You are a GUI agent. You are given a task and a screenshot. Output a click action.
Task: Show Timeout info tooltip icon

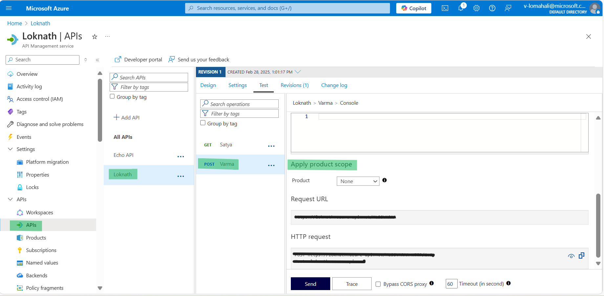[x=508, y=283]
